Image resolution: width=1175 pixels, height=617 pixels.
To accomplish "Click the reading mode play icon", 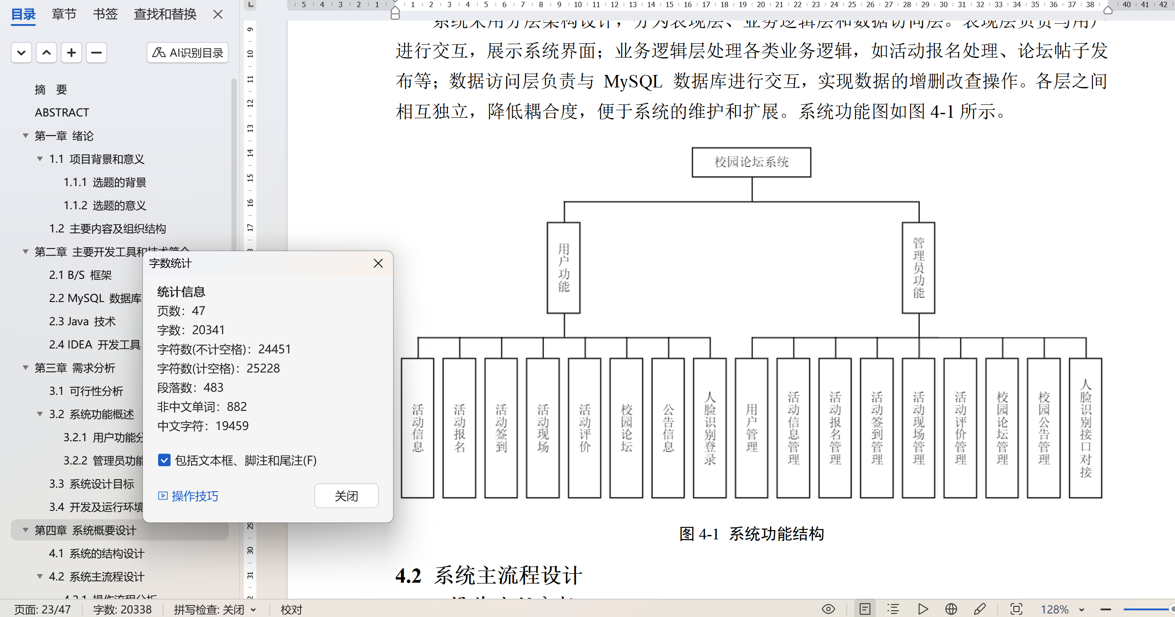I will click(x=923, y=609).
